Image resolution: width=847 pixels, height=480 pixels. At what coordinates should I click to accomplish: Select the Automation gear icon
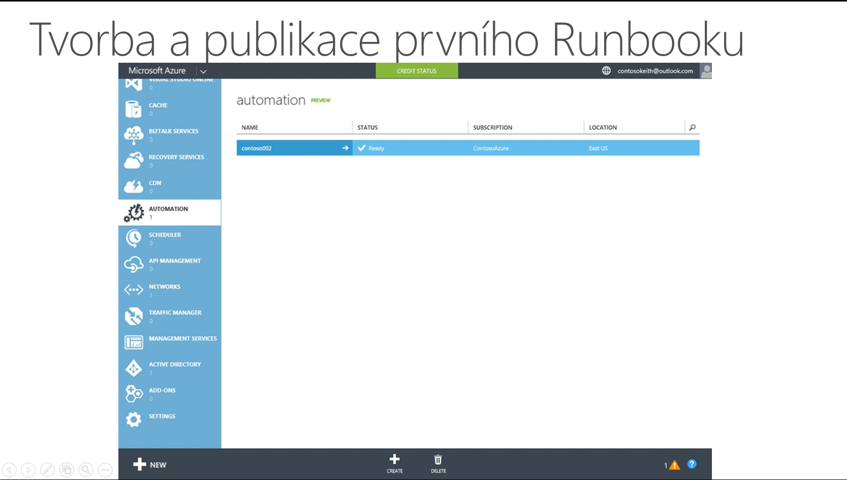(134, 213)
